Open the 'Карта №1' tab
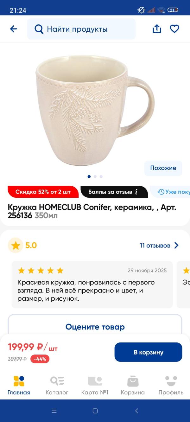 [95, 386]
